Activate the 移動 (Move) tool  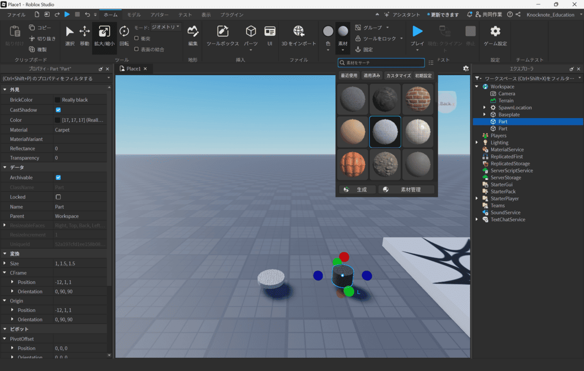point(84,36)
